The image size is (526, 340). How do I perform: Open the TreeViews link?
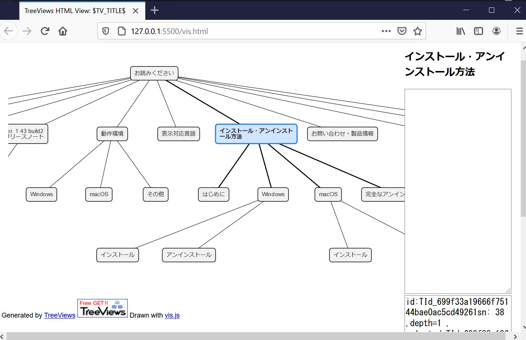(60, 315)
